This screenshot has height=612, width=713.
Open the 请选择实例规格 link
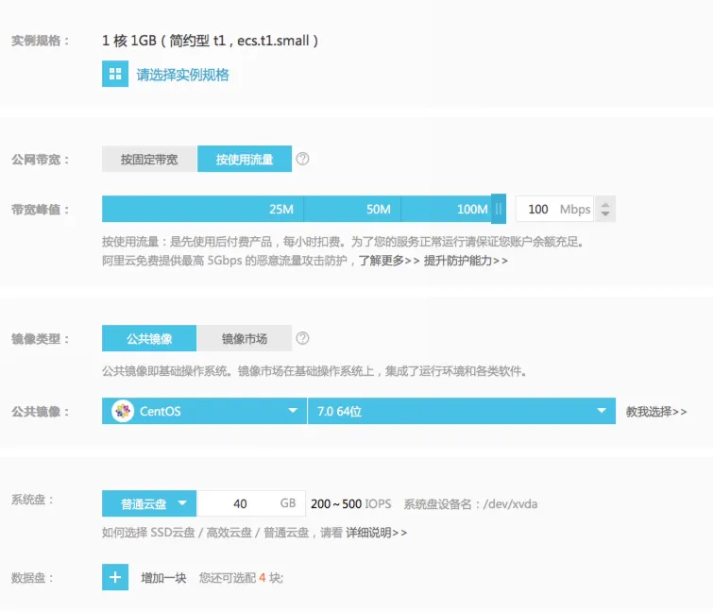tap(183, 75)
